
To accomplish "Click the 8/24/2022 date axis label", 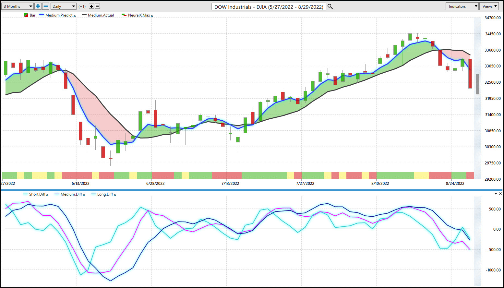I will pyautogui.click(x=455, y=183).
